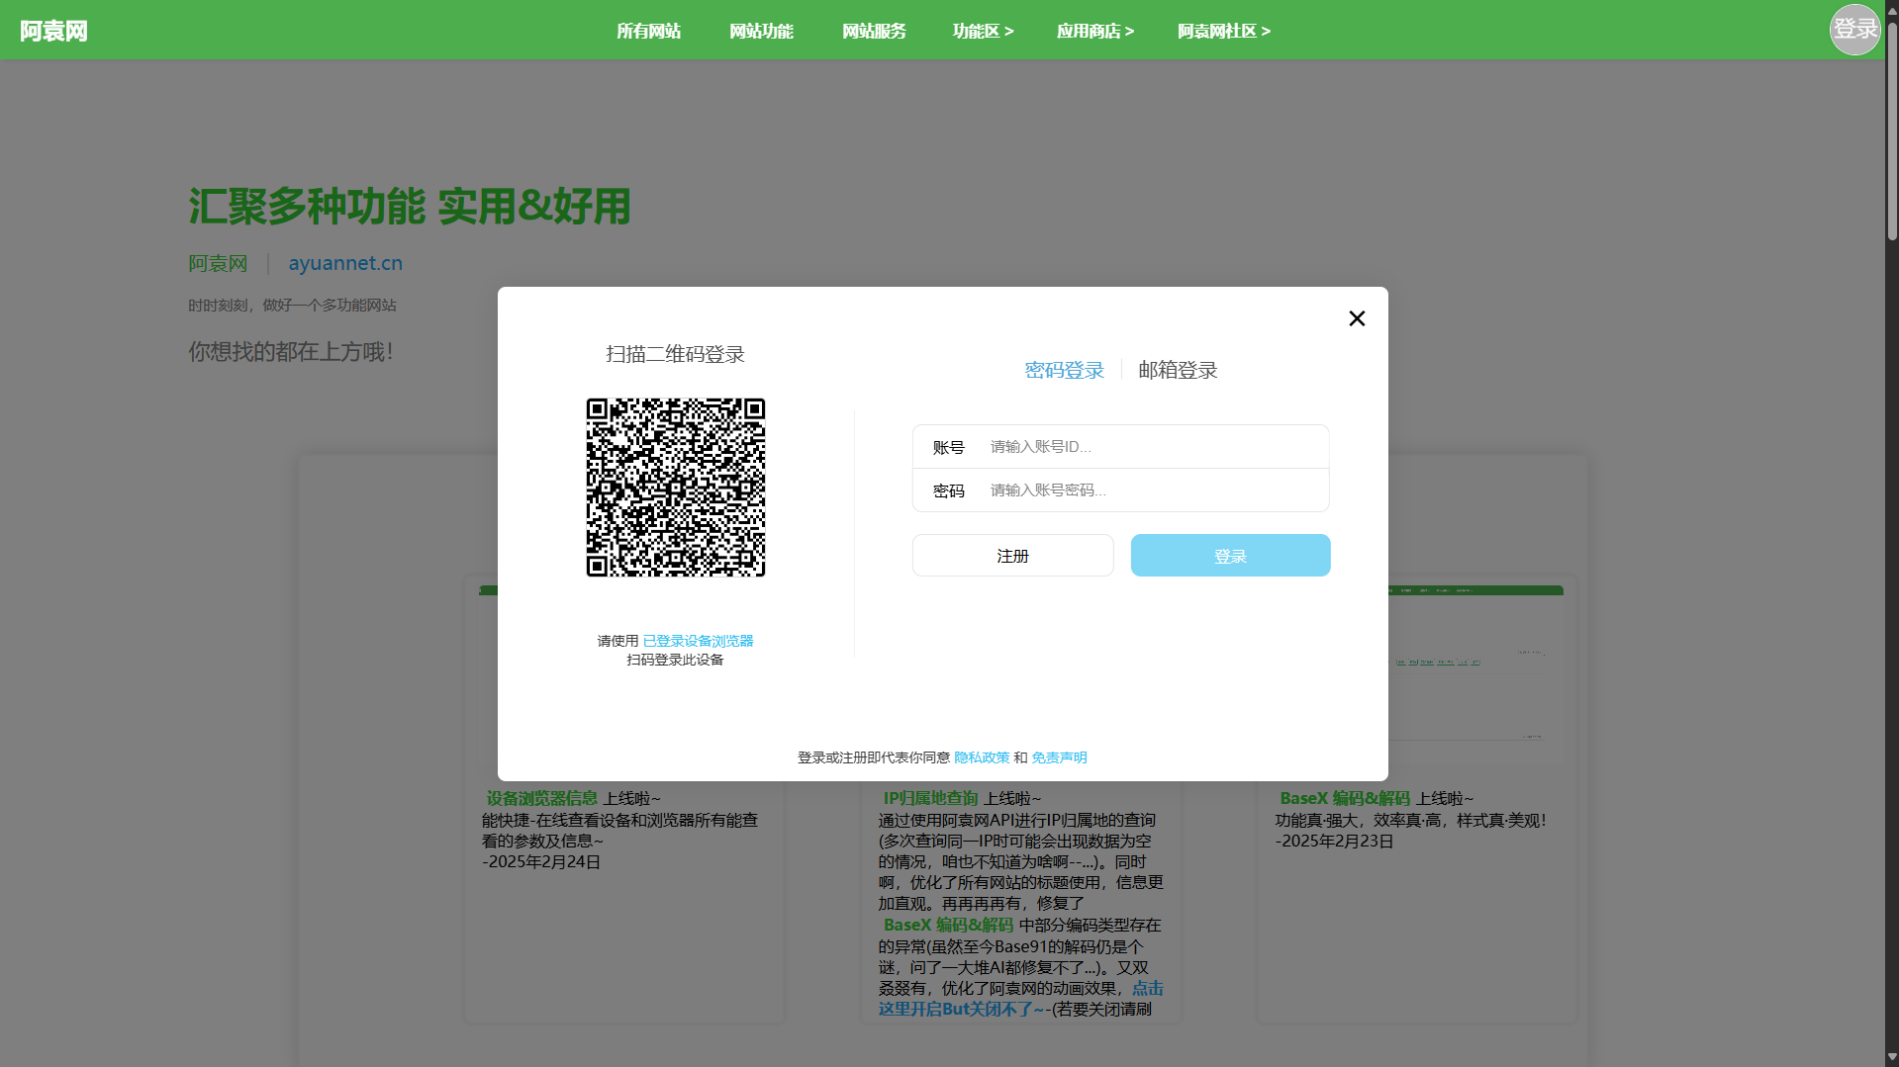Open the 网站功能 menu item
Viewport: 1899px width, 1067px height.
(761, 31)
